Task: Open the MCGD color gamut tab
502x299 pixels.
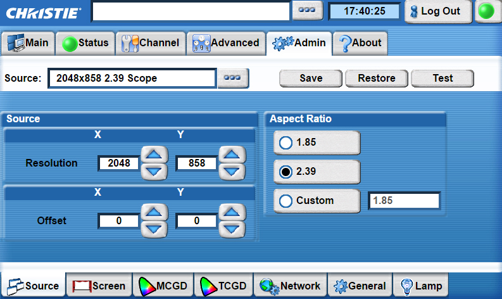Action: (163, 286)
